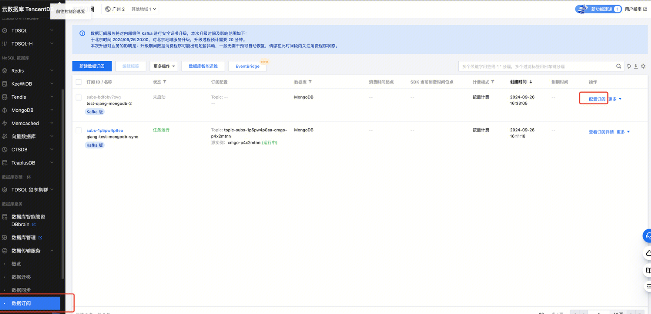Check the subs-1p5pw4p8ea row checkbox

[x=79, y=130]
